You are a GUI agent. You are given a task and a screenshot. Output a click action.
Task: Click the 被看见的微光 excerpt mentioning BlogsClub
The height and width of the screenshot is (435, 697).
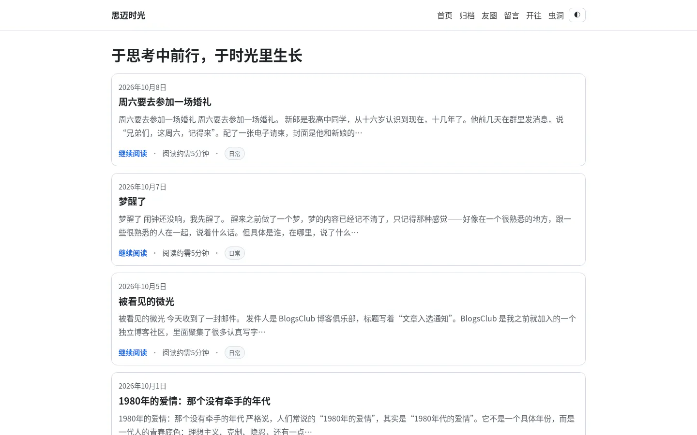(348, 325)
